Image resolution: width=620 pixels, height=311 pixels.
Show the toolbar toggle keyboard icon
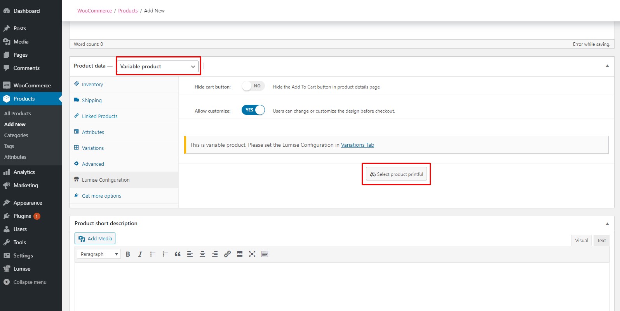coord(265,254)
